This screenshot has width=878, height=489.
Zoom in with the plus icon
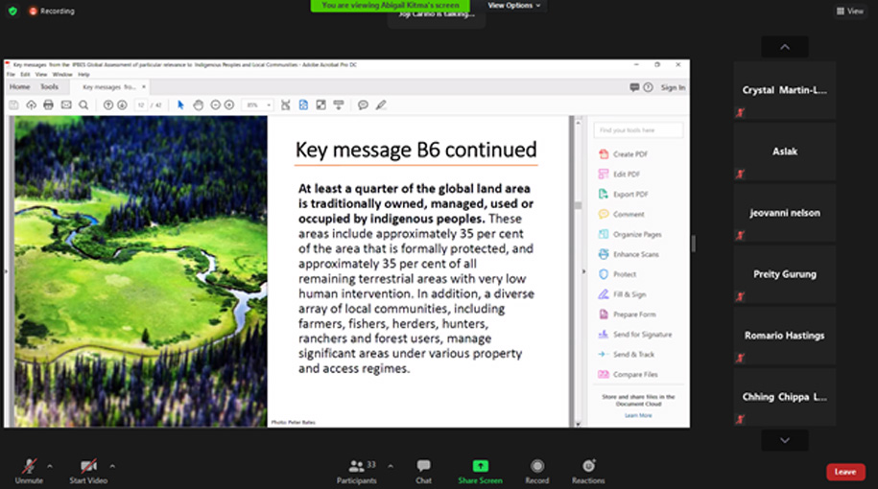[229, 105]
